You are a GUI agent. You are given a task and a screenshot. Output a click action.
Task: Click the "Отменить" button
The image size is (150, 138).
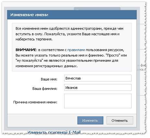120,120
